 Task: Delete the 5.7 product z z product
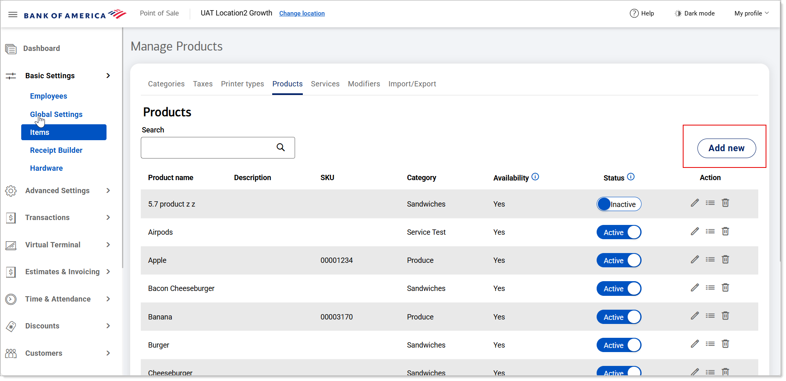click(725, 203)
